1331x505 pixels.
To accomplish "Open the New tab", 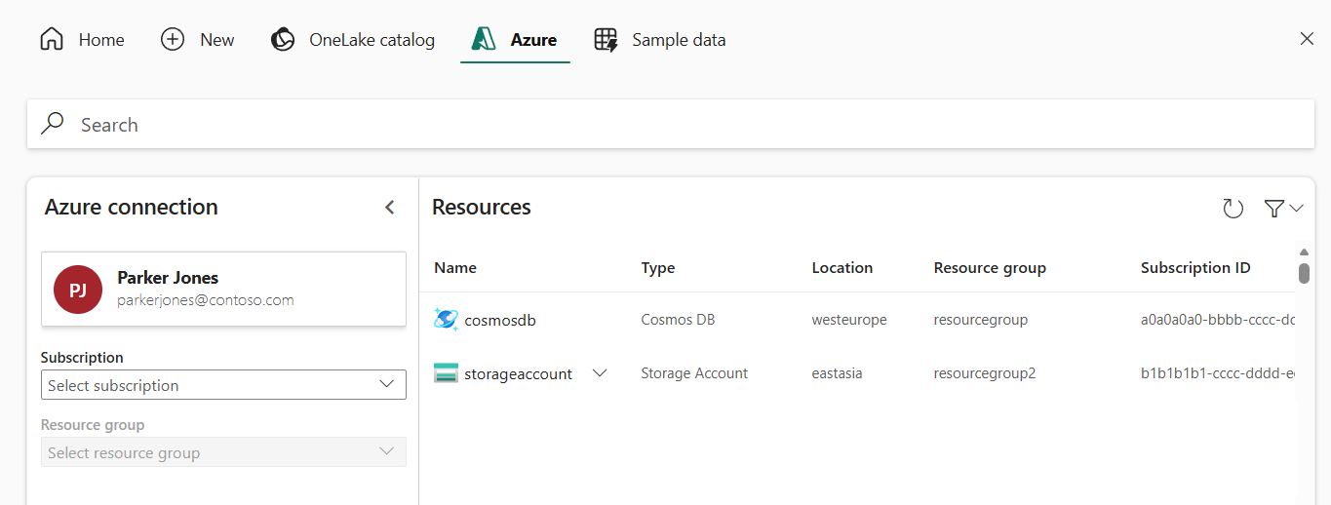I will point(197,40).
